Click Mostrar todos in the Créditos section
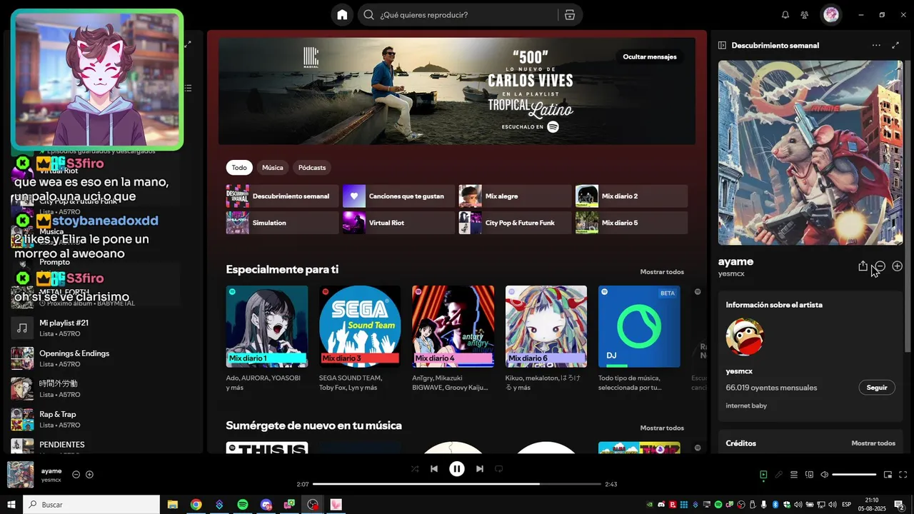This screenshot has height=514, width=914. pyautogui.click(x=873, y=443)
